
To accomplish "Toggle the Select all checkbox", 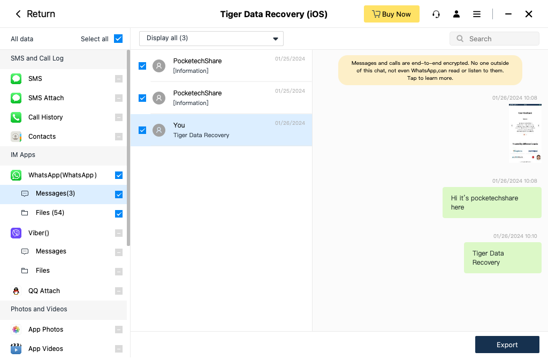I will pos(118,39).
